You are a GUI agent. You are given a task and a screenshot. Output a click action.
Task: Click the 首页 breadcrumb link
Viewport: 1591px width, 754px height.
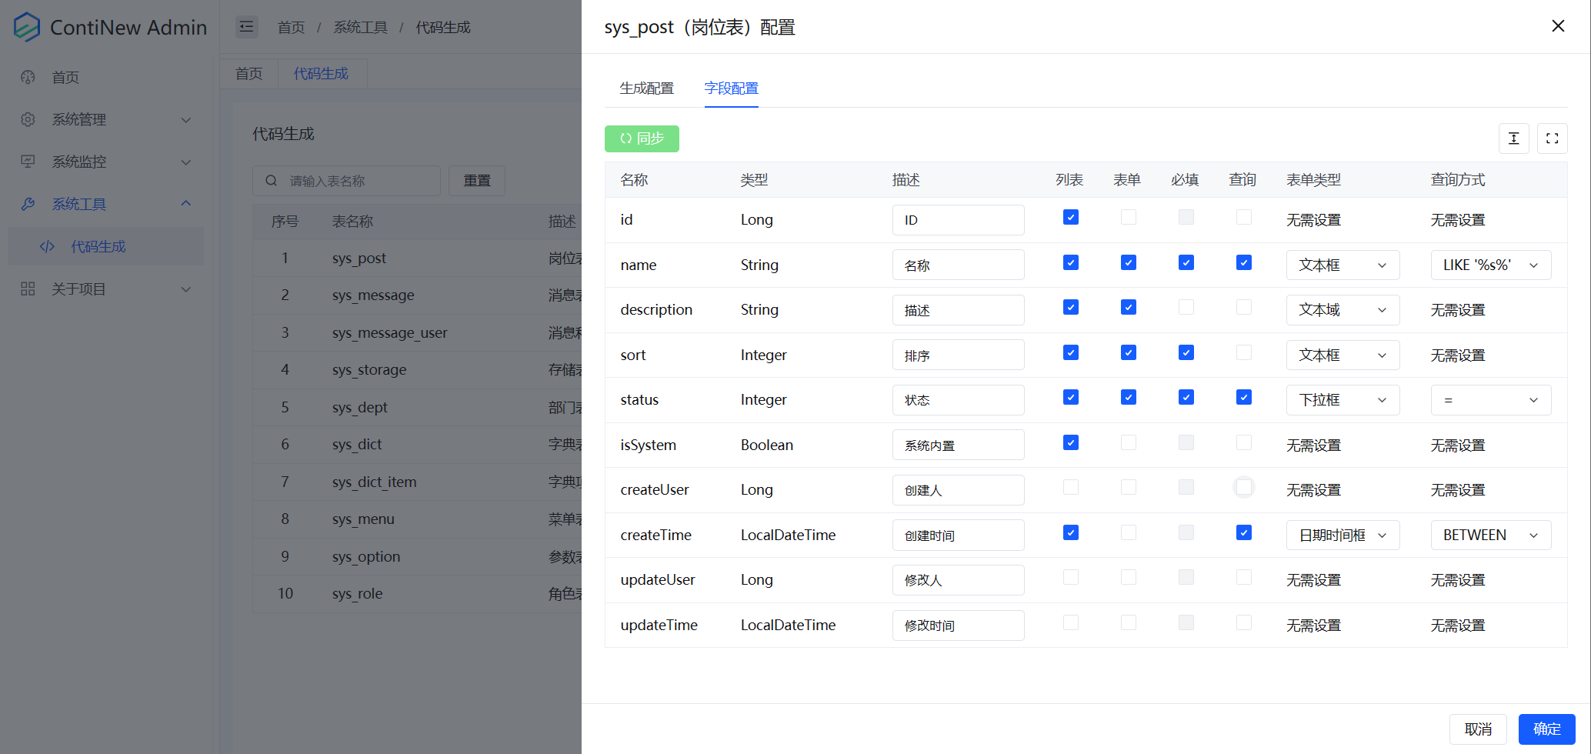[291, 27]
